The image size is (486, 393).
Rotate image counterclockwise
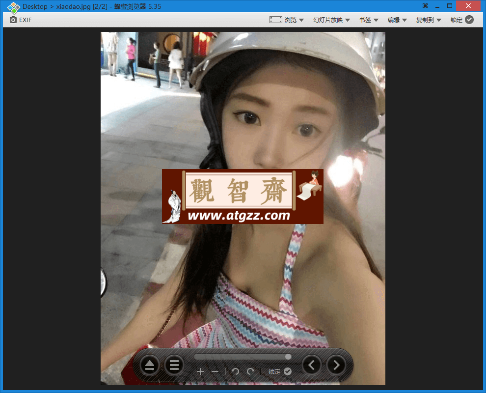click(x=235, y=371)
